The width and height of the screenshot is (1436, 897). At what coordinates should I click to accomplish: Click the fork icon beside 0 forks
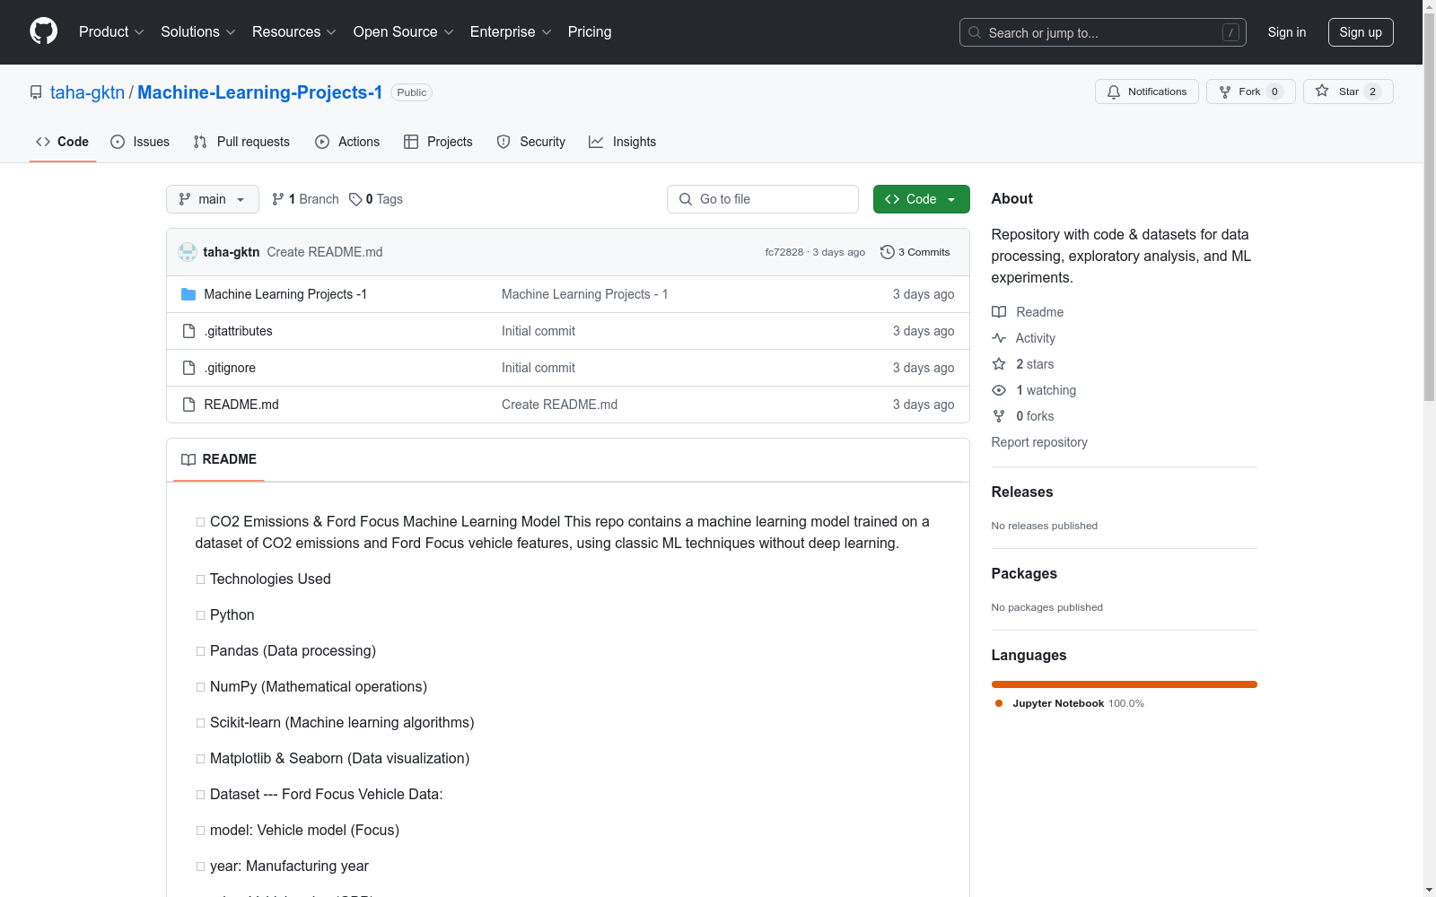click(x=999, y=416)
